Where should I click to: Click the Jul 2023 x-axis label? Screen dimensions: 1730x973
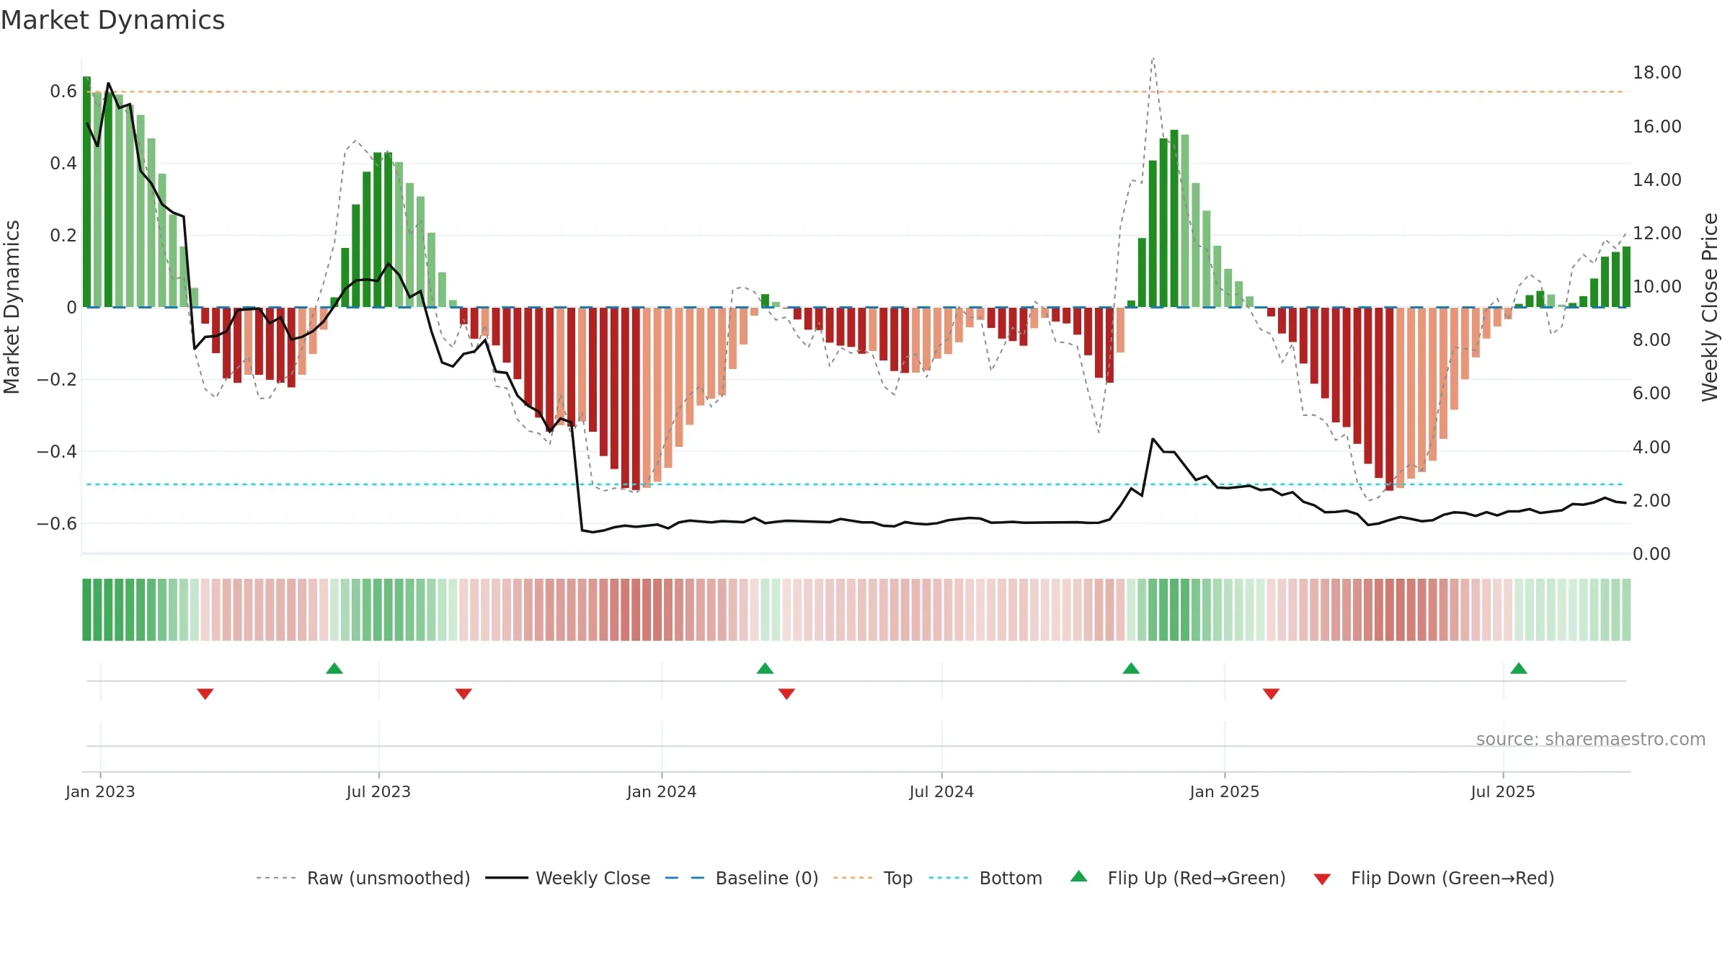pyautogui.click(x=378, y=791)
